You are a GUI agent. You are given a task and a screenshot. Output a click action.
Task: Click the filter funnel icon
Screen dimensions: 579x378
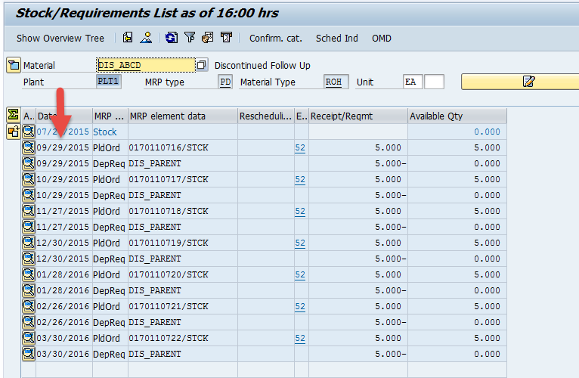[190, 38]
